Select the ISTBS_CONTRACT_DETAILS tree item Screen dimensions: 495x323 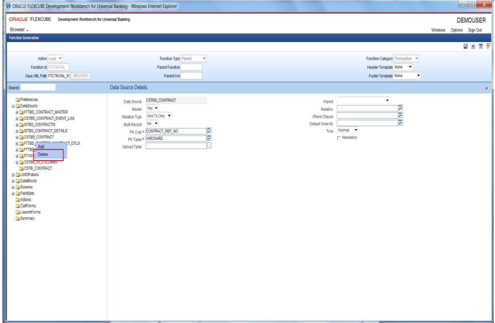(45, 131)
